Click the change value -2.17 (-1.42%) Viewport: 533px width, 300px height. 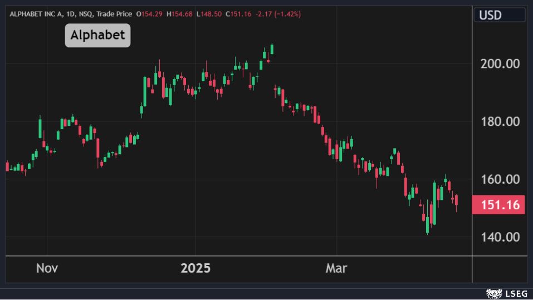(x=278, y=14)
